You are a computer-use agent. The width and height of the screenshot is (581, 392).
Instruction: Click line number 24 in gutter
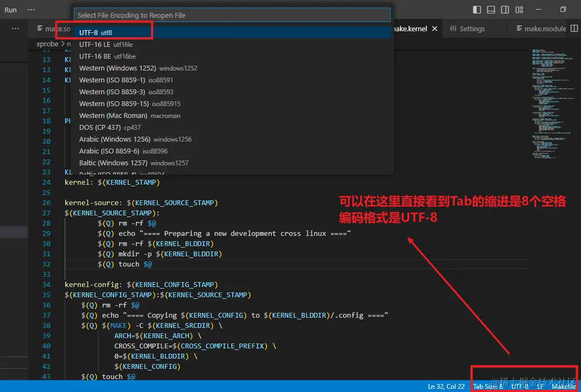46,182
